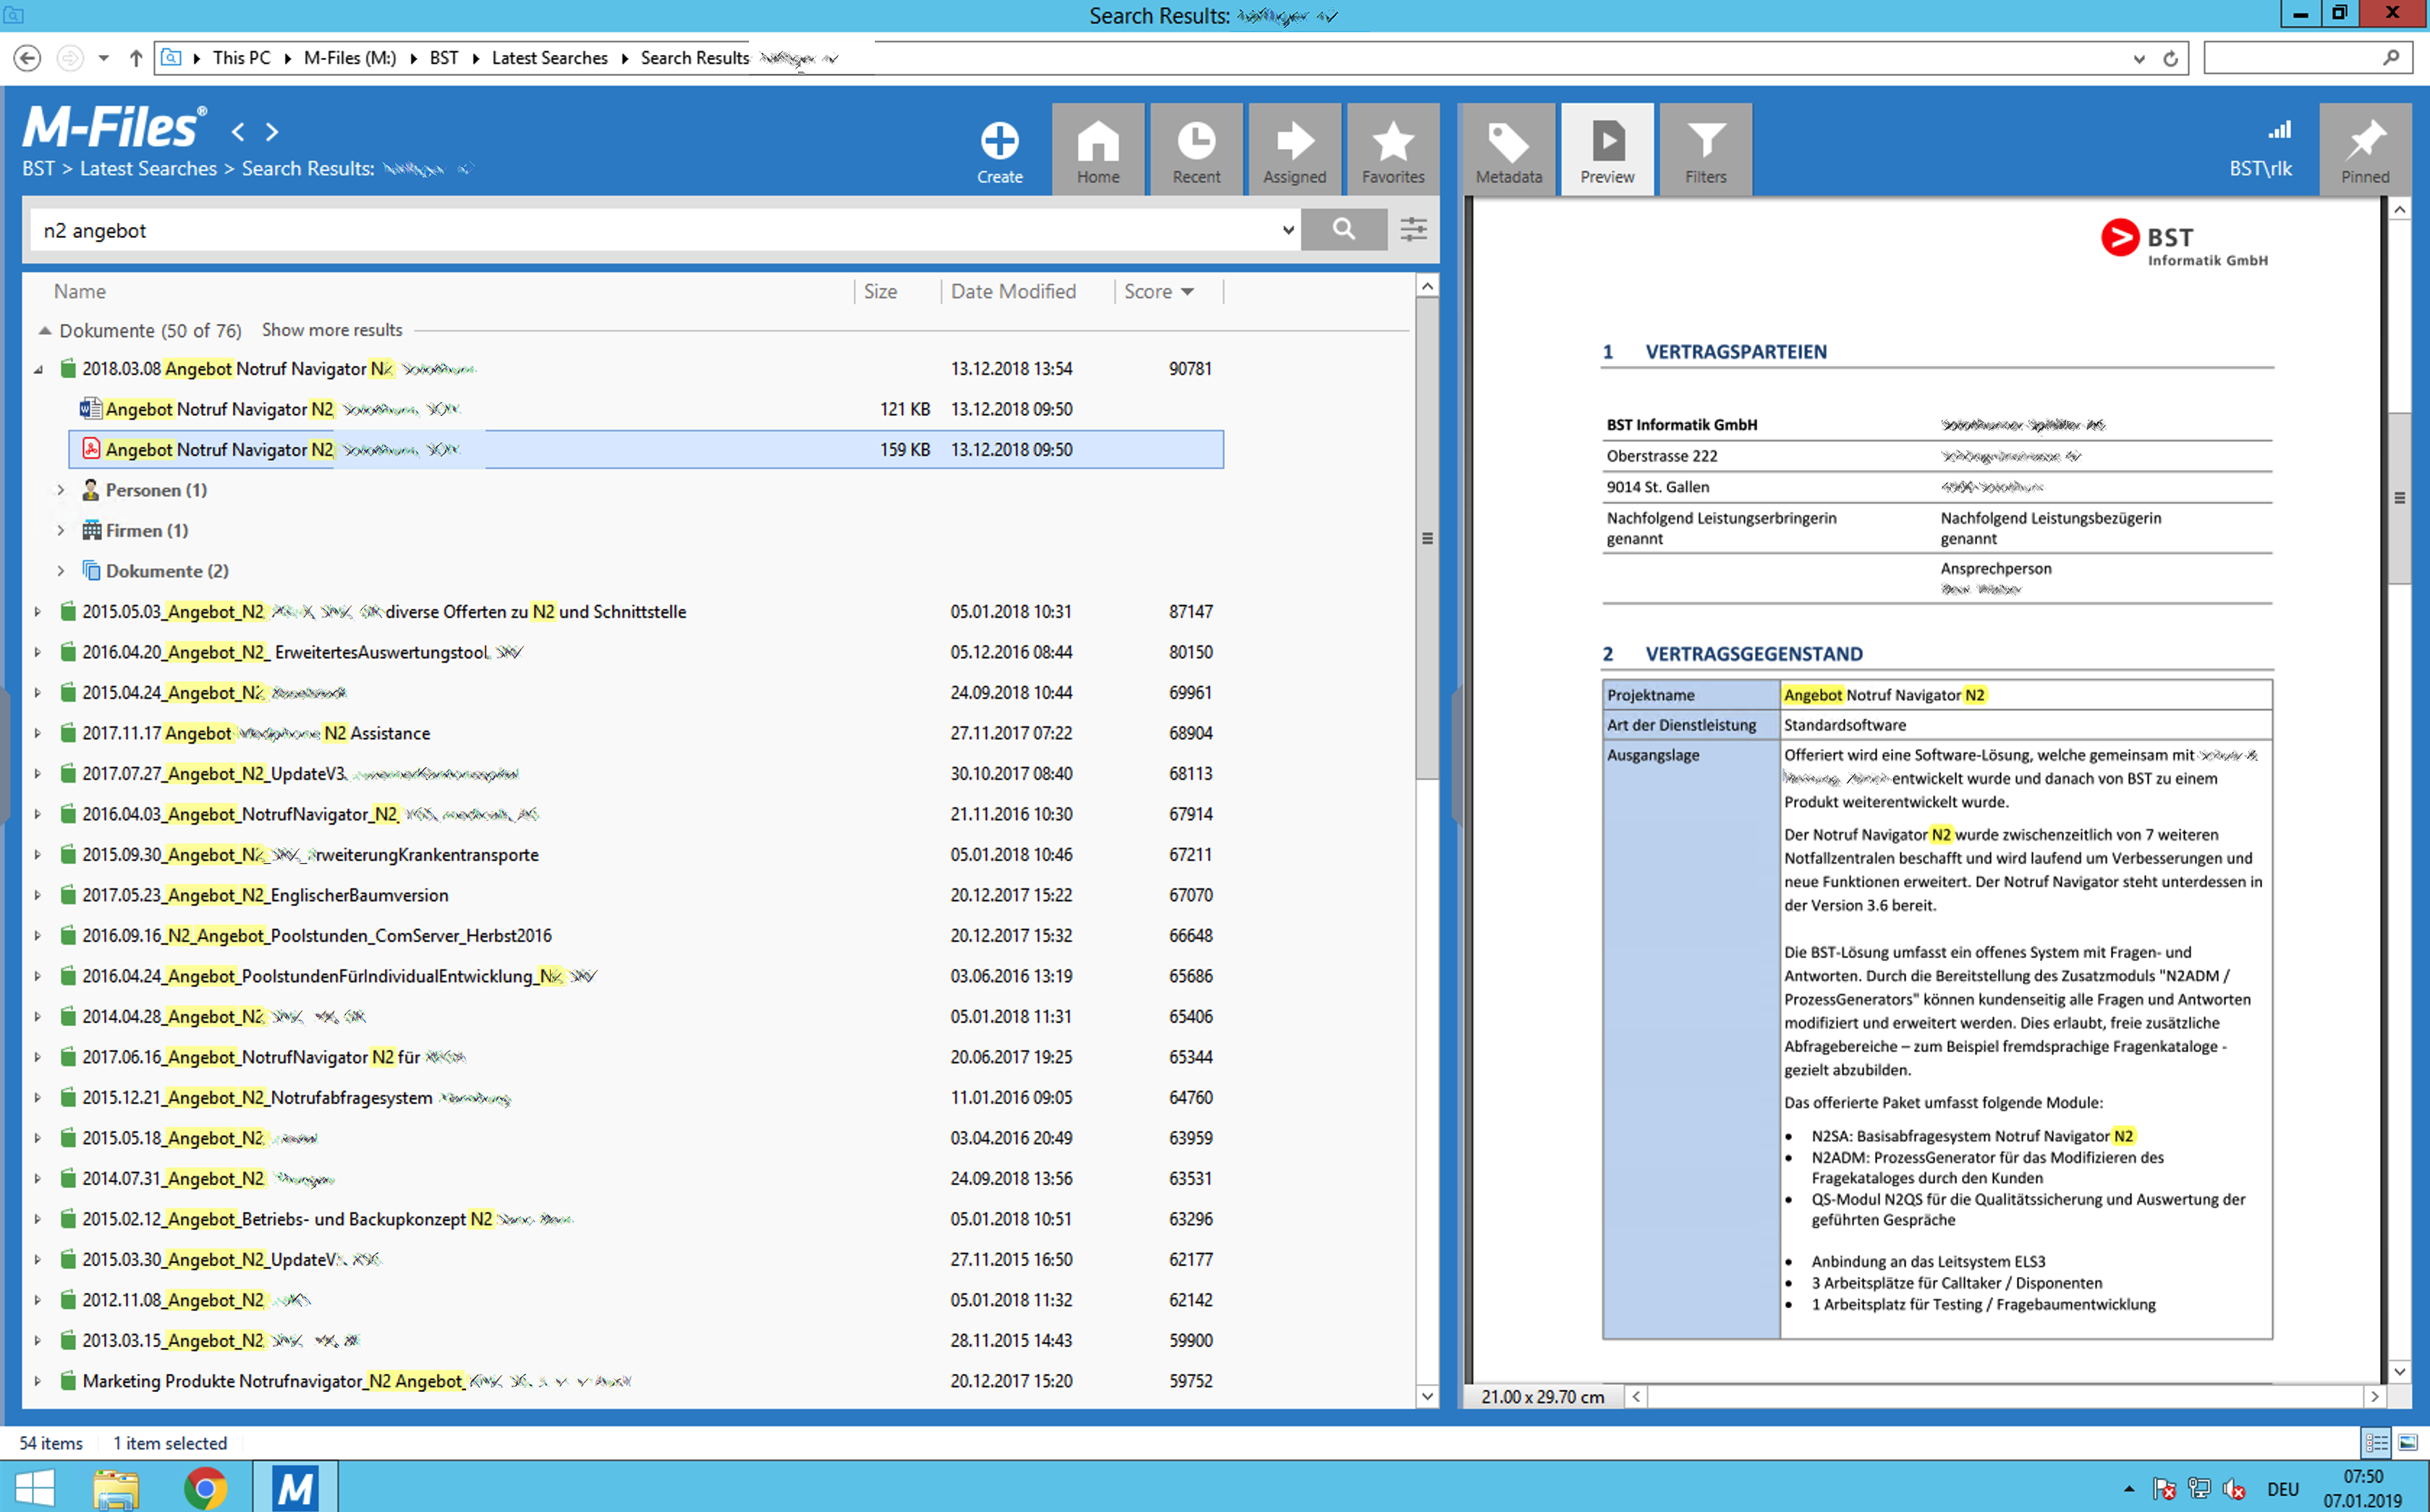Open the Windows Start button
The height and width of the screenshot is (1512, 2430).
[x=34, y=1487]
